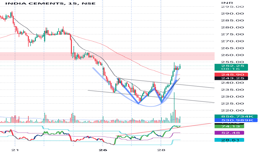The width and height of the screenshot is (260, 153).
Task: Select the 252.25 current price label
Action: pyautogui.click(x=233, y=66)
